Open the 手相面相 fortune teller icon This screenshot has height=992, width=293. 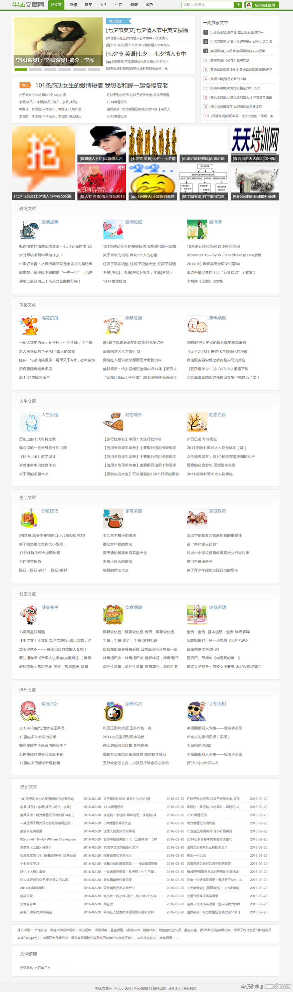pyautogui.click(x=197, y=711)
